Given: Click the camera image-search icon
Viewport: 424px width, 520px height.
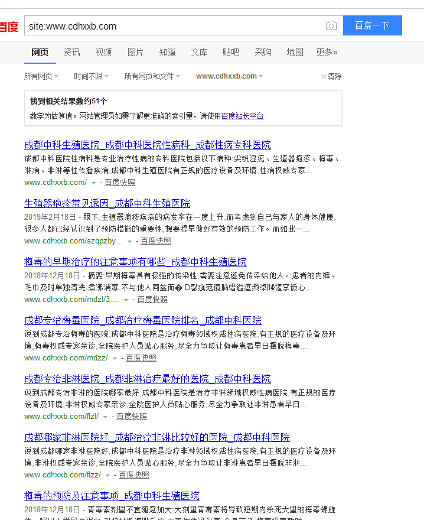Looking at the screenshot, I should [331, 25].
